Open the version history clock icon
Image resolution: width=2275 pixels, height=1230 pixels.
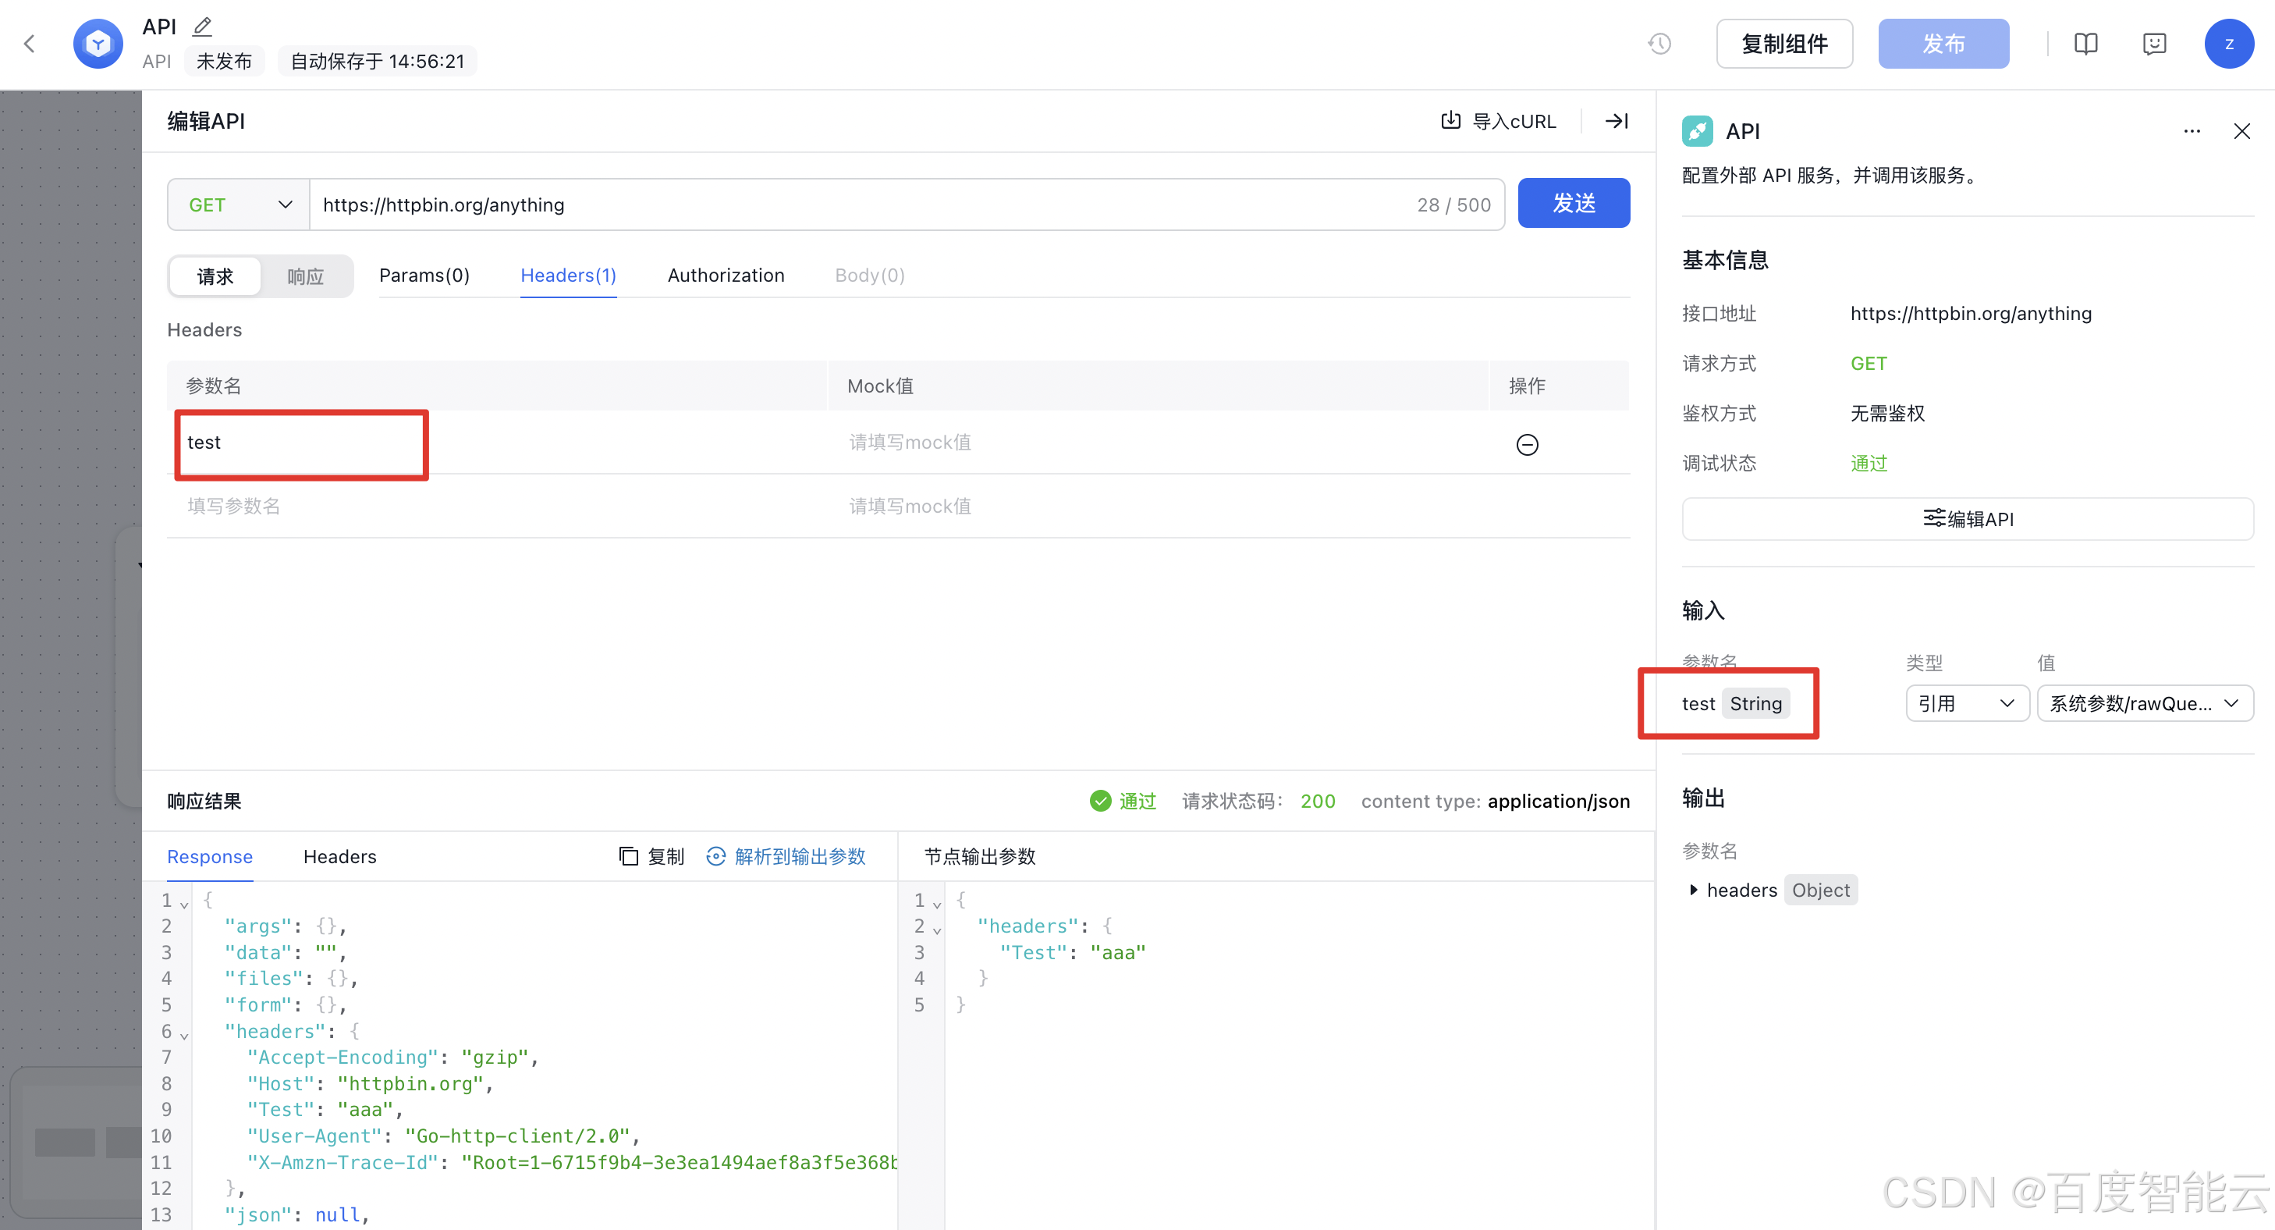click(x=1659, y=43)
